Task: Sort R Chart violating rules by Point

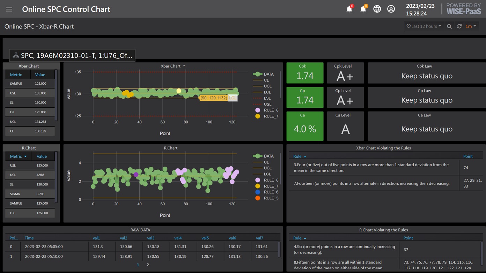Action: [408, 238]
